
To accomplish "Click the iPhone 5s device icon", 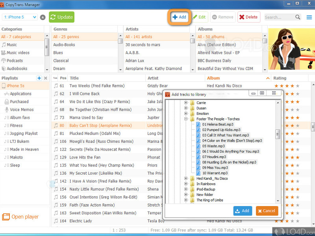I will coord(4,86).
